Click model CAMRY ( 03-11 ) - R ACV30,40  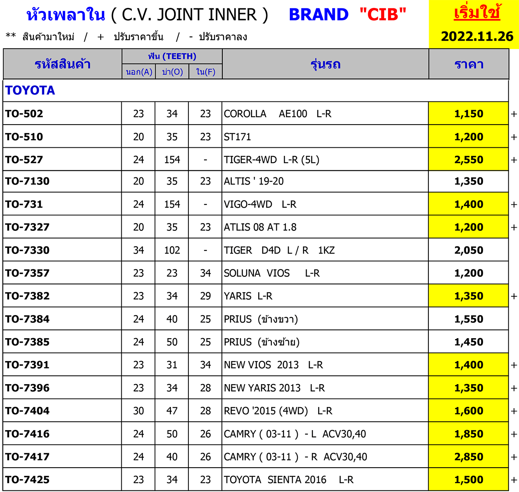[295, 457]
